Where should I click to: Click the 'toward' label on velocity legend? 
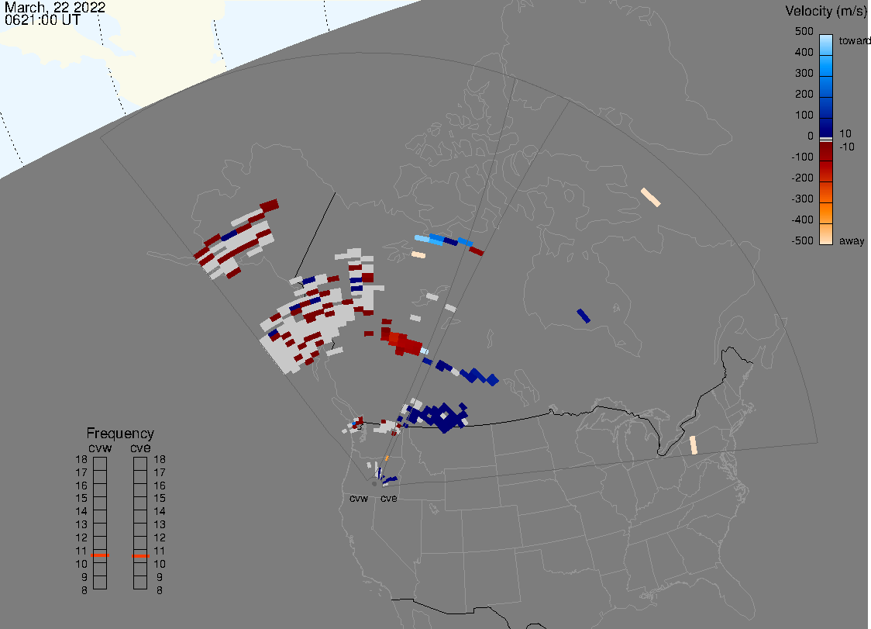click(x=856, y=40)
